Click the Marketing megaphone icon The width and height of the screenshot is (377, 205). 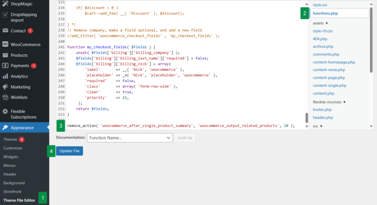(6, 87)
